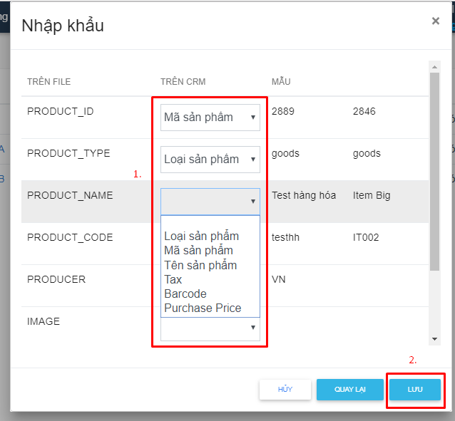455x421 pixels.
Task: Click the Test hàng hóa sample cell
Action: click(x=303, y=195)
